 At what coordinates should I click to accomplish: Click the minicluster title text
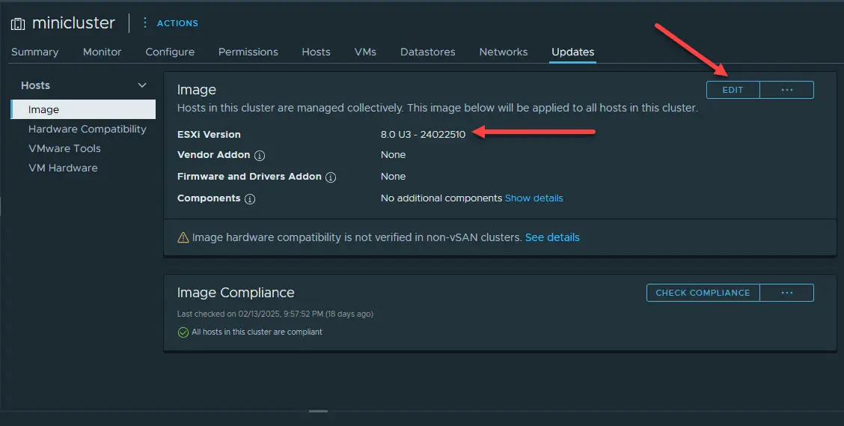74,22
